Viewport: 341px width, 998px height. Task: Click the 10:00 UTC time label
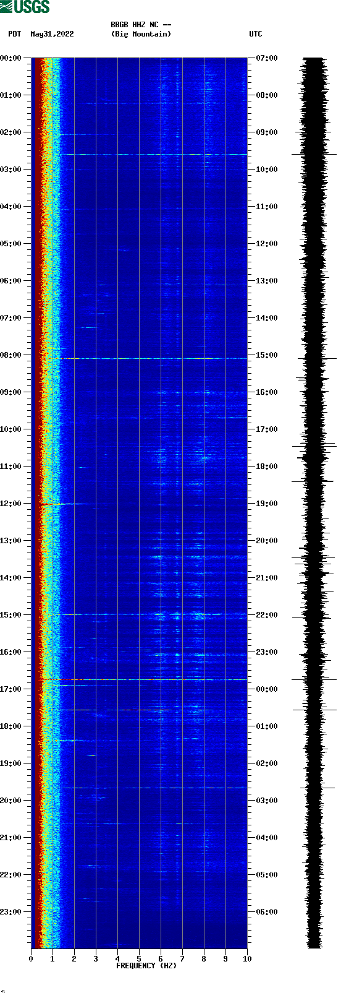tap(267, 170)
